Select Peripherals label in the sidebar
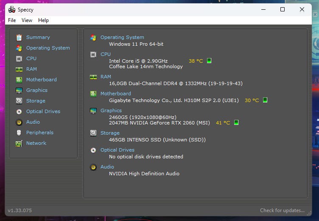The width and height of the screenshot is (319, 221). (40, 133)
